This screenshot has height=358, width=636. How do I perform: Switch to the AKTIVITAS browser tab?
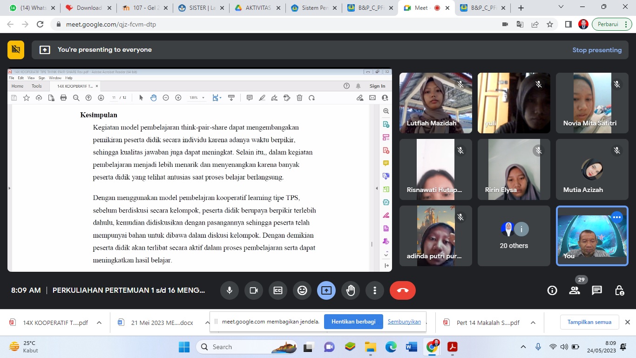(x=258, y=8)
